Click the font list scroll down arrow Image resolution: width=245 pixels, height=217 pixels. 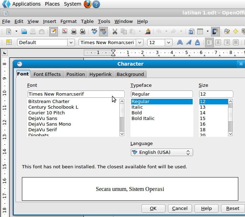pos(122,134)
